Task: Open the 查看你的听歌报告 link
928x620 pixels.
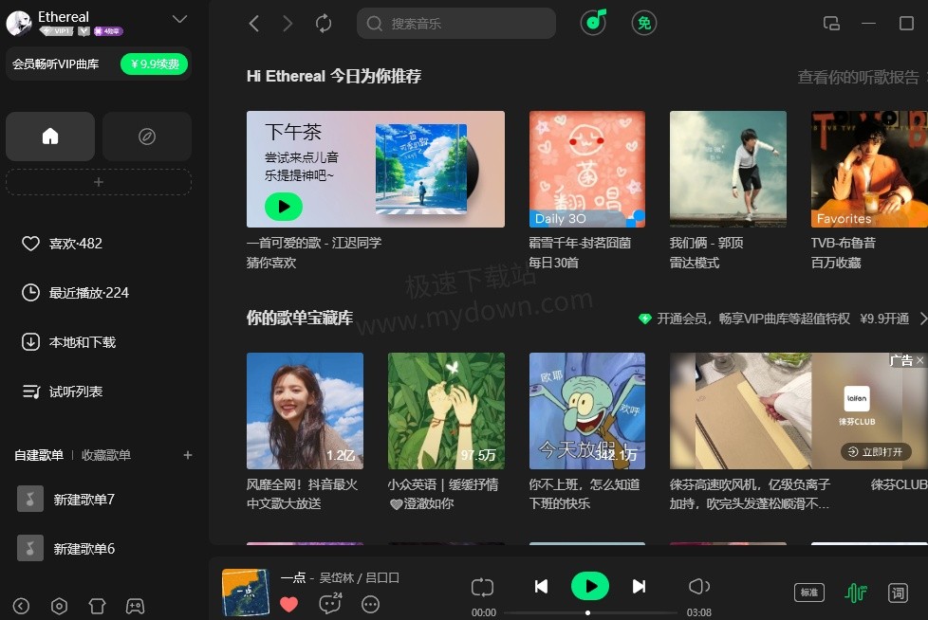Action: click(x=859, y=77)
